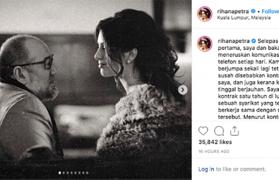This screenshot has height=180, width=279.
Task: Click the verified badge beside the caption username
Action: (253, 41)
